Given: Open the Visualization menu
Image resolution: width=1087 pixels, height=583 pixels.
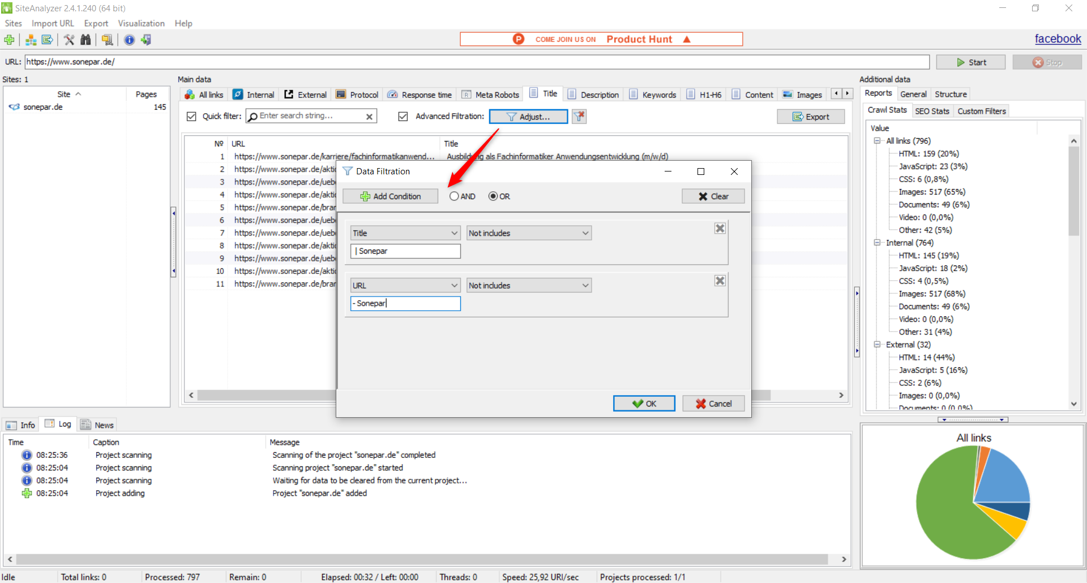Looking at the screenshot, I should point(141,23).
